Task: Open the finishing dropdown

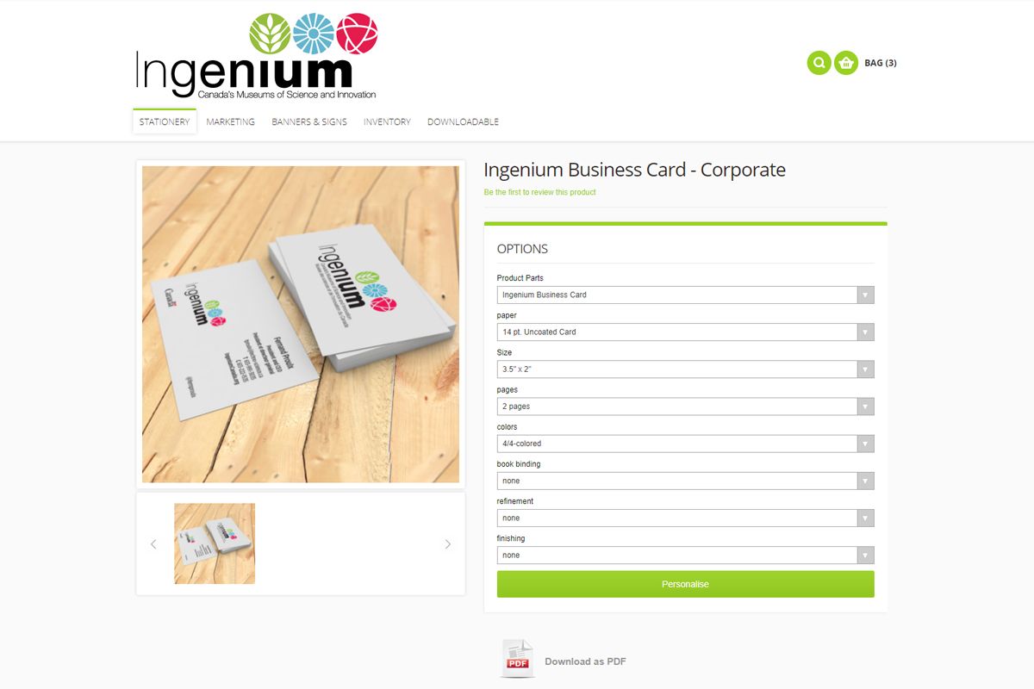Action: click(685, 556)
